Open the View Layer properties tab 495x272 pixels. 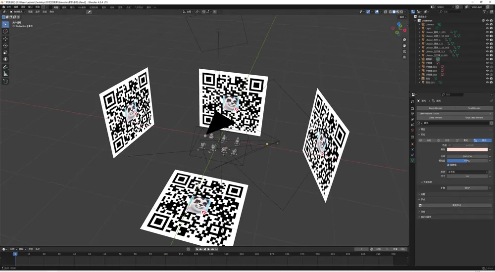pyautogui.click(x=412, y=119)
